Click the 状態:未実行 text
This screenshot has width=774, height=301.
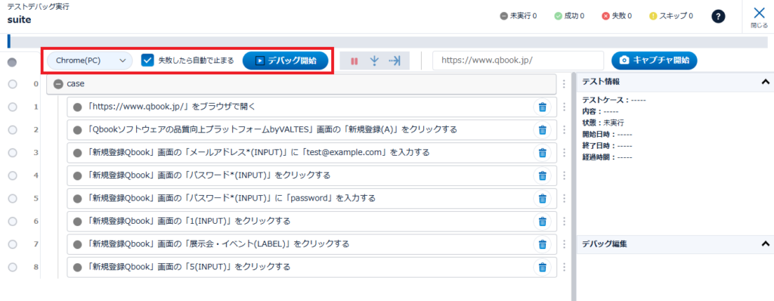coord(603,123)
